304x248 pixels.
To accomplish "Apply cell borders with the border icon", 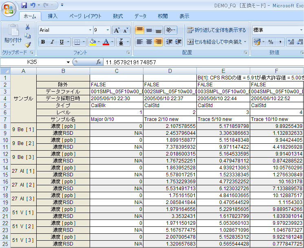I will [77, 42].
